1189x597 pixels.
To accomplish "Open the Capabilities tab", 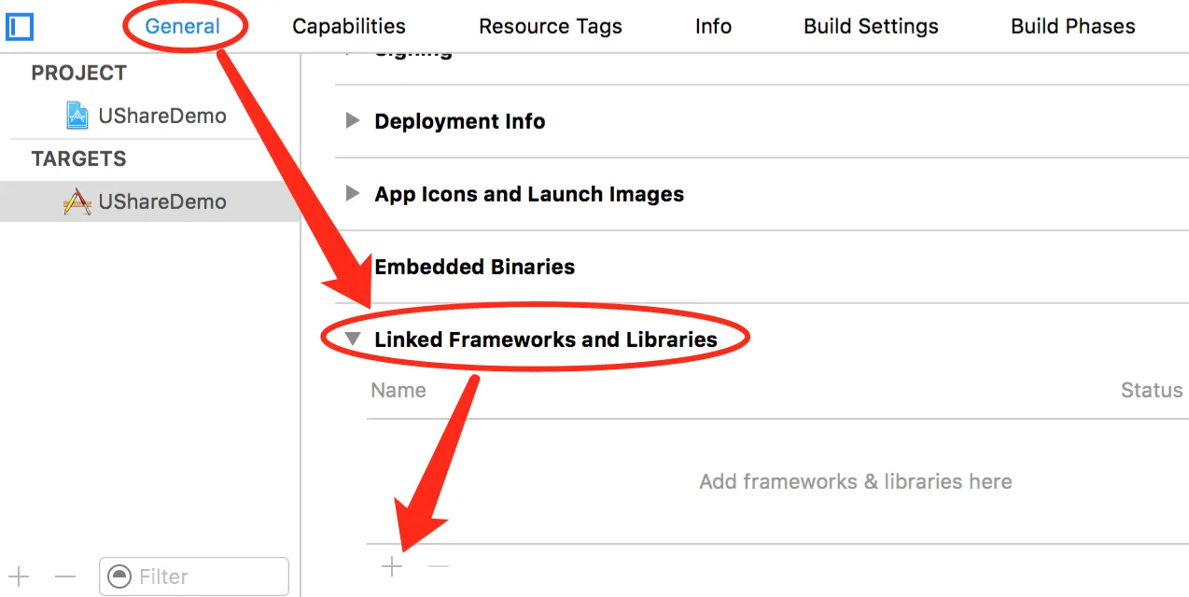I will pos(349,26).
